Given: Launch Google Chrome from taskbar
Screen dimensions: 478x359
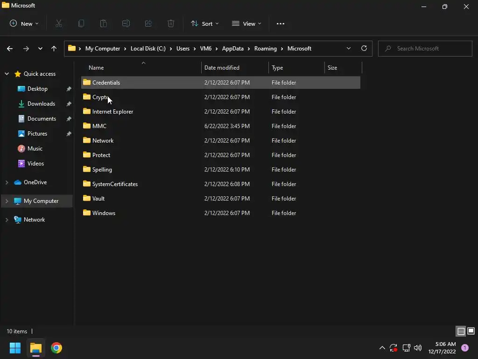Looking at the screenshot, I should click(x=56, y=348).
